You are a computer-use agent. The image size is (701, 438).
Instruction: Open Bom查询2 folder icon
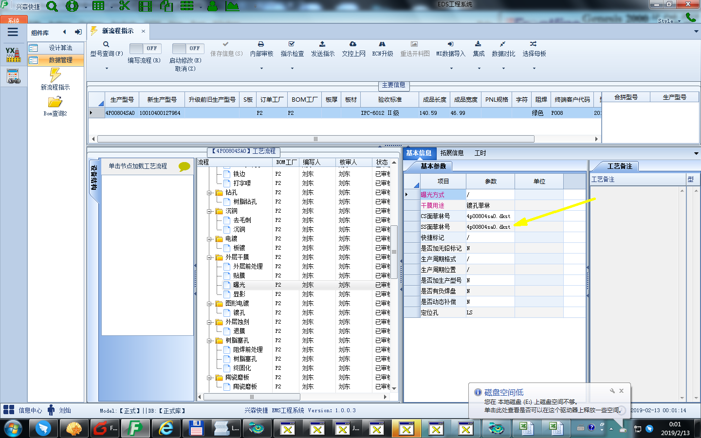pyautogui.click(x=55, y=102)
